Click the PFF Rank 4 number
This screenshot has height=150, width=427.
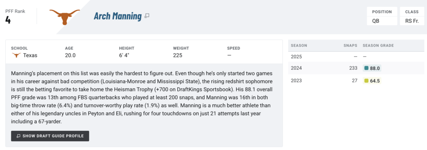click(8, 20)
